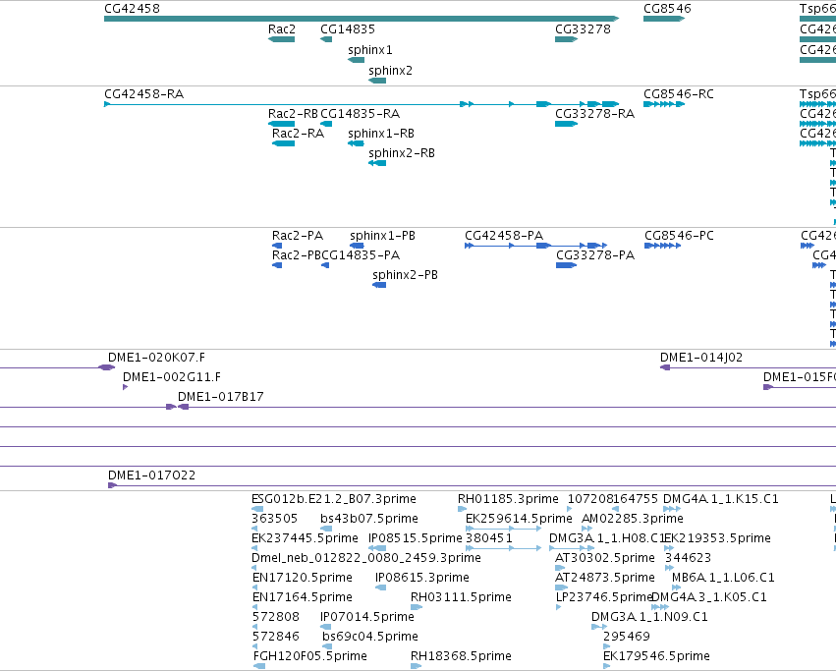
Task: Select the DME1-017B17 clone label
Action: coord(221,396)
